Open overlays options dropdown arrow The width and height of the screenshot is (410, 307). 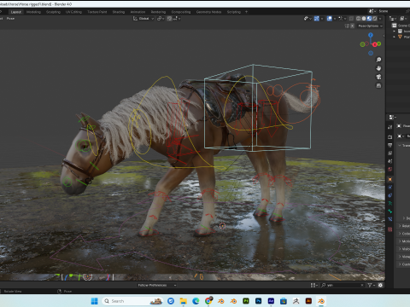point(335,19)
